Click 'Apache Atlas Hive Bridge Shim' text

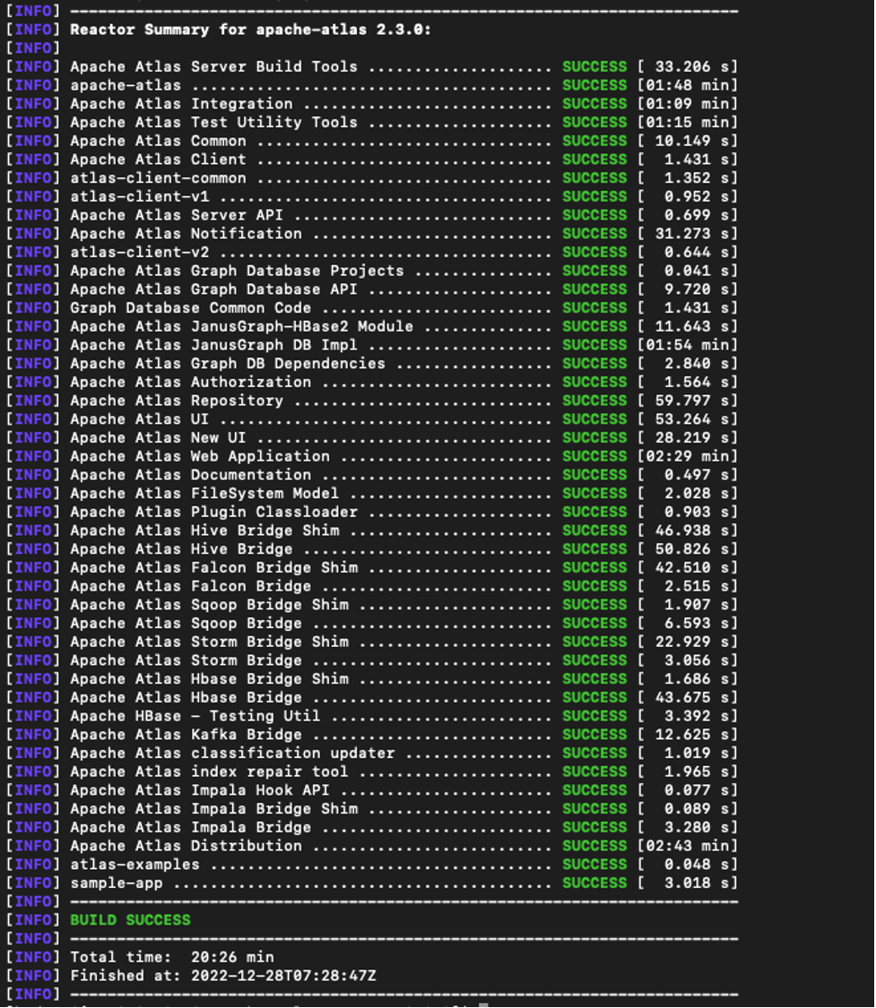coord(204,531)
